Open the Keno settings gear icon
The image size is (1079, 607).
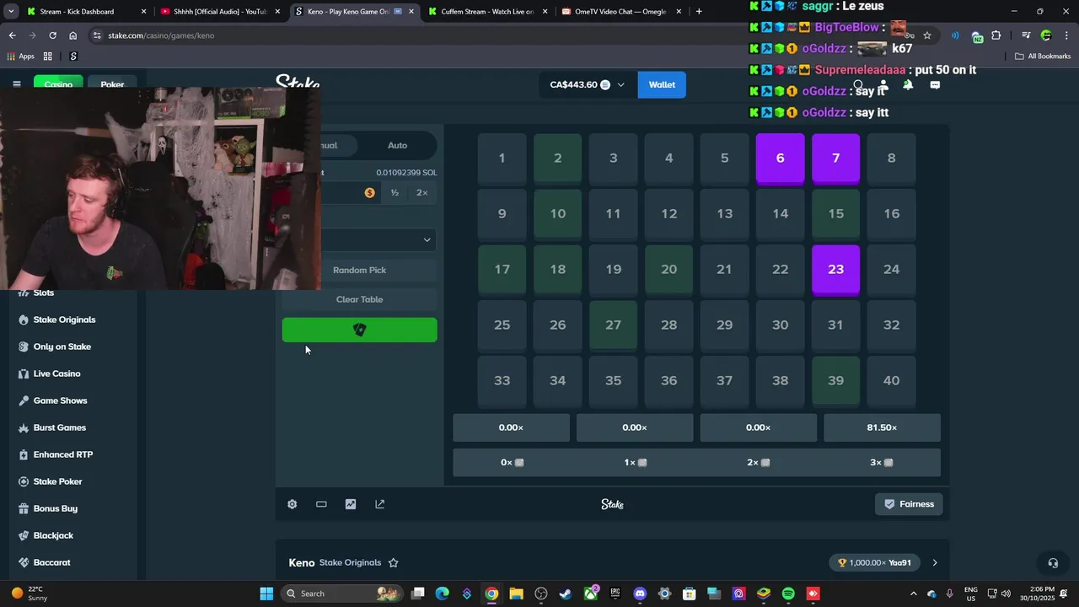click(x=292, y=504)
